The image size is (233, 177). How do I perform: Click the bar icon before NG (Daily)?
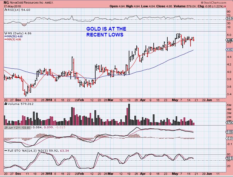(6, 33)
